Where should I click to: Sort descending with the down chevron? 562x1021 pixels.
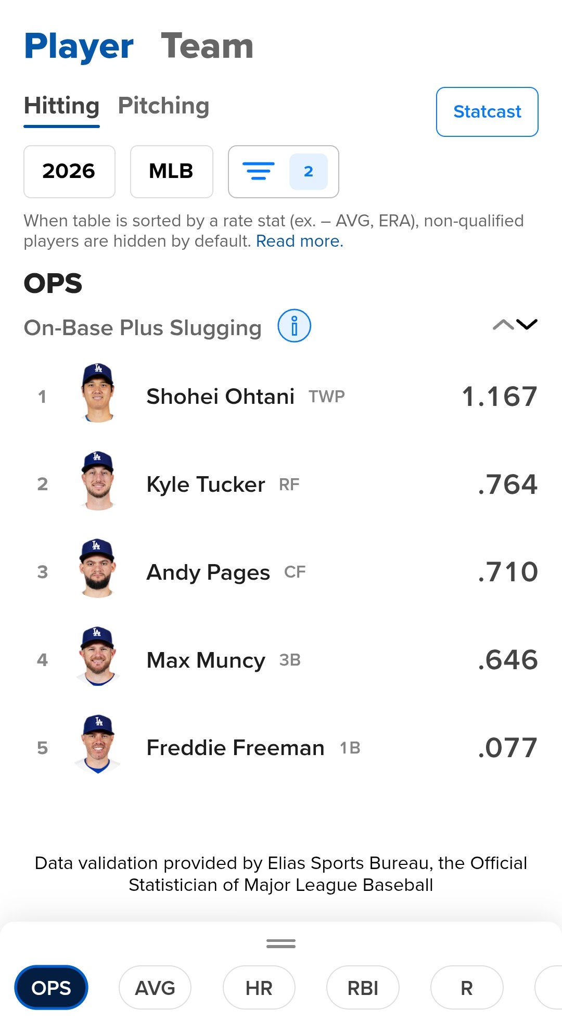527,325
